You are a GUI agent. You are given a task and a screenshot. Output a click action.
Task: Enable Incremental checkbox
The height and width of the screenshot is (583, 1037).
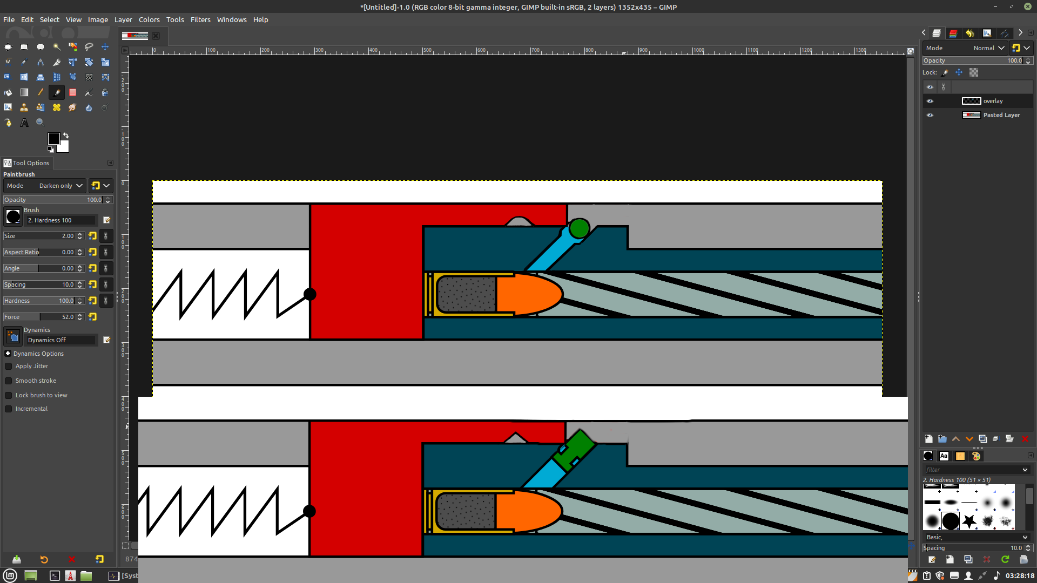(x=9, y=409)
